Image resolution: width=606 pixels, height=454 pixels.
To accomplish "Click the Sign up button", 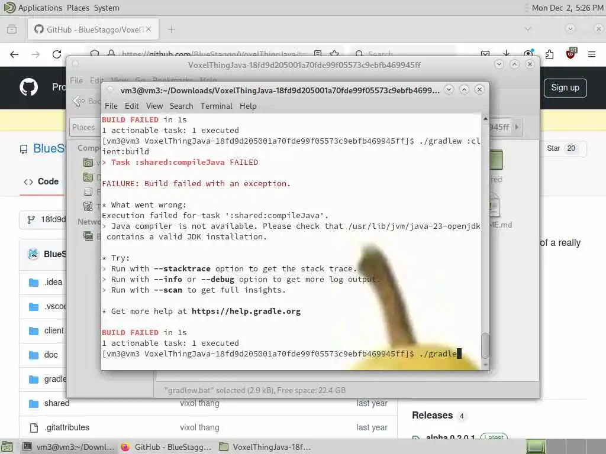I will tap(565, 88).
